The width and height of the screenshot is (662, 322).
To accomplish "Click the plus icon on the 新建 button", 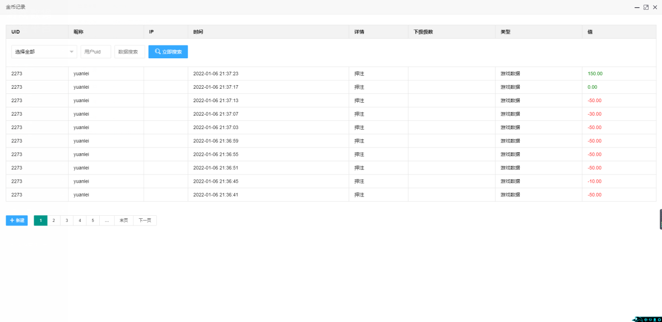I will (11, 220).
